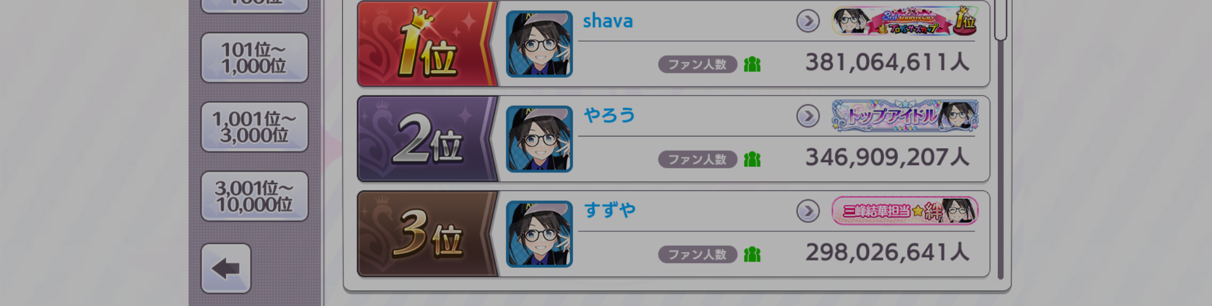Tap the green fan icon for すずや
The width and height of the screenshot is (1212, 306).
coord(752,254)
